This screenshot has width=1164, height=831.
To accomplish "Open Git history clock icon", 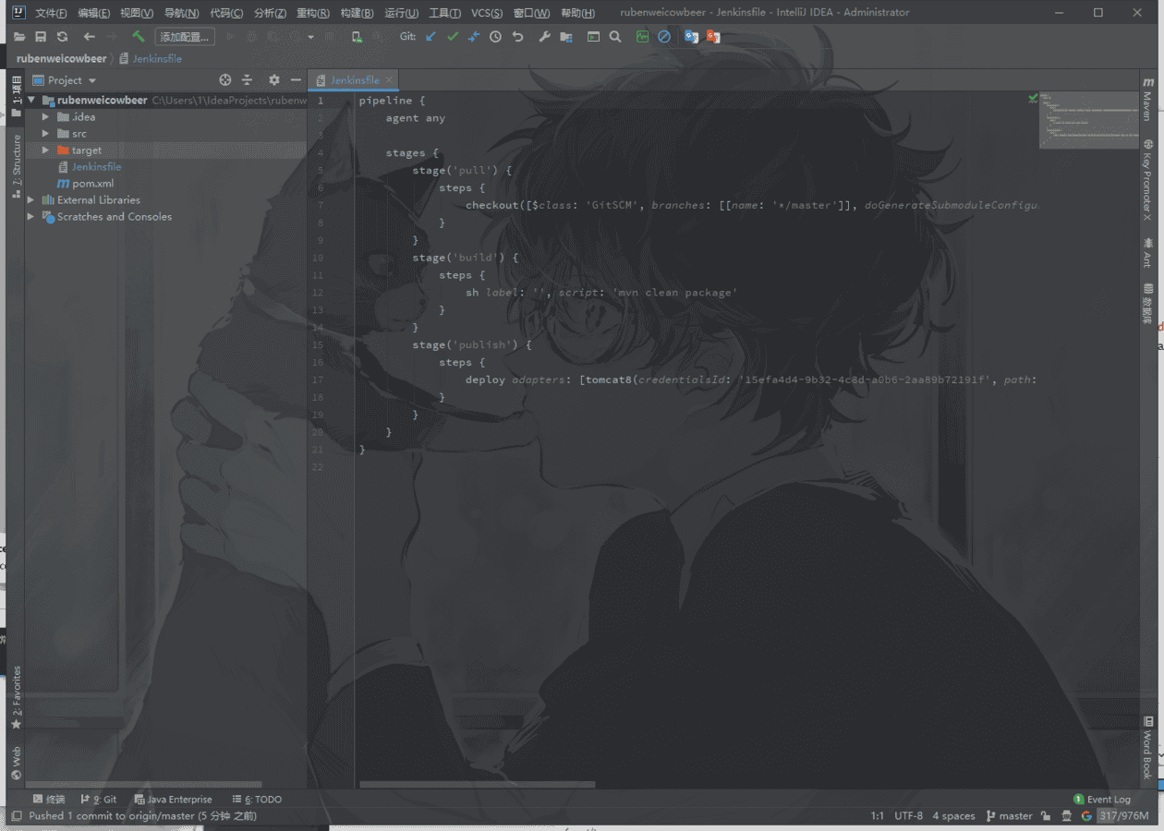I will click(x=495, y=37).
